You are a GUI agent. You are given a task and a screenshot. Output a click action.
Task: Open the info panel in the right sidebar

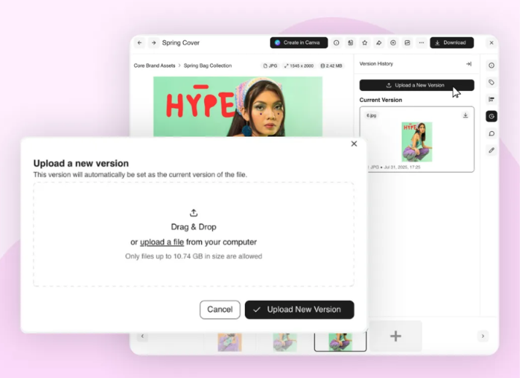click(x=492, y=66)
